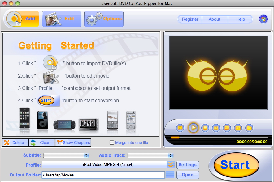274x182 pixels.
Task: Open the Edit movie toolbar button
Action: tap(62, 19)
